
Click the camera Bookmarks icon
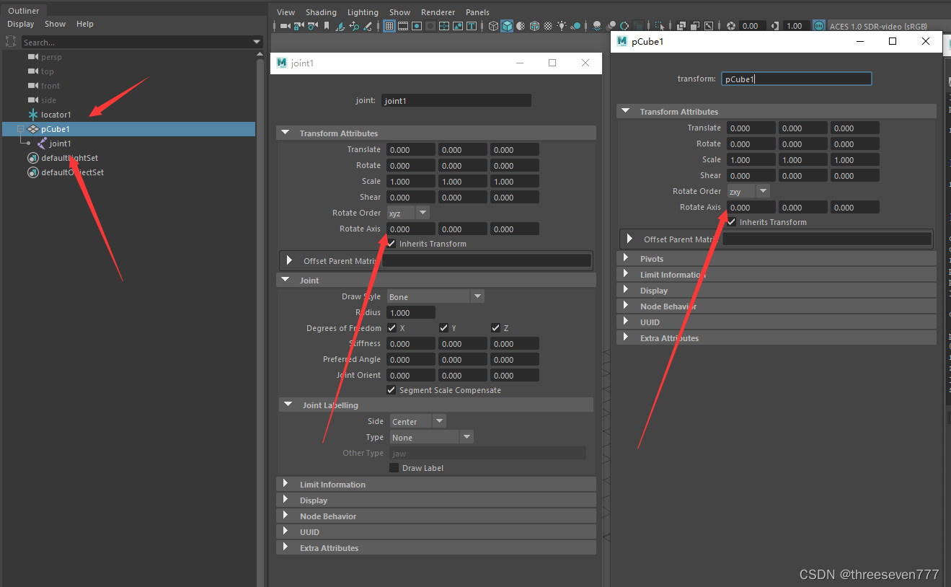pyautogui.click(x=327, y=26)
